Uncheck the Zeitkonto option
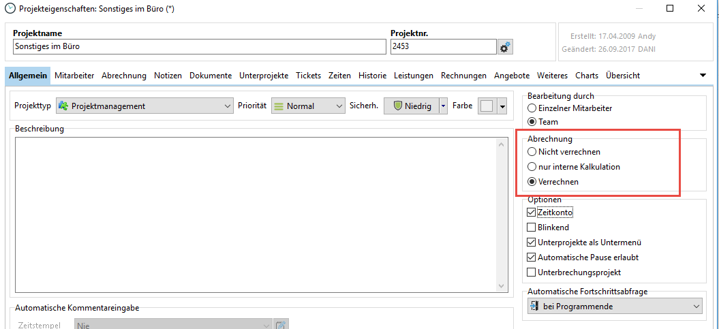719x329 pixels. coord(532,213)
